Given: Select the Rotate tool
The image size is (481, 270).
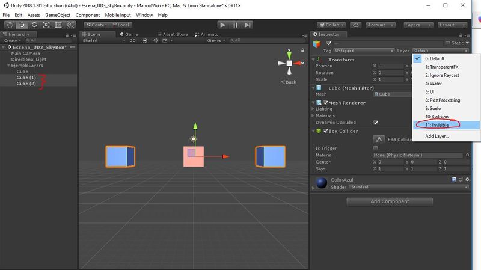Looking at the screenshot, I should tap(34, 25).
